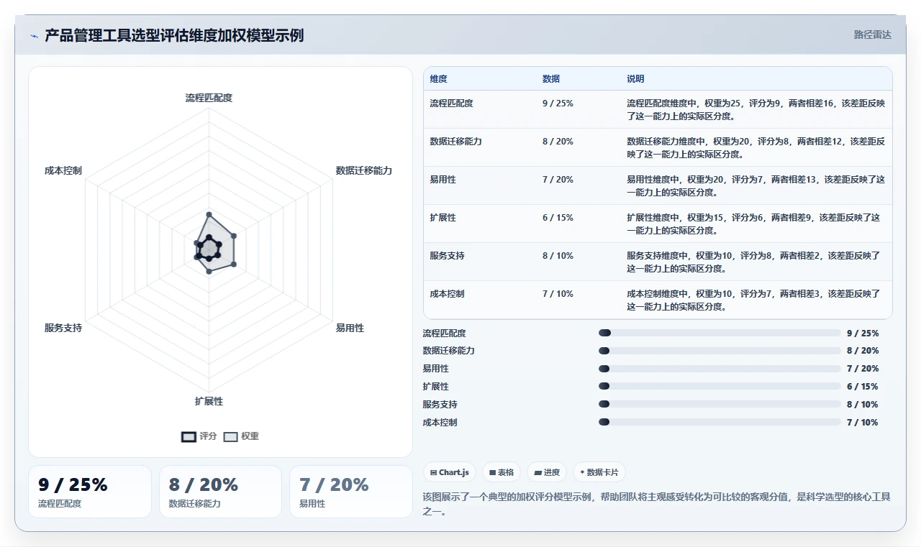The image size is (921, 547).
Task: Click the 数据迁移能力 progress bar
Action: point(720,351)
